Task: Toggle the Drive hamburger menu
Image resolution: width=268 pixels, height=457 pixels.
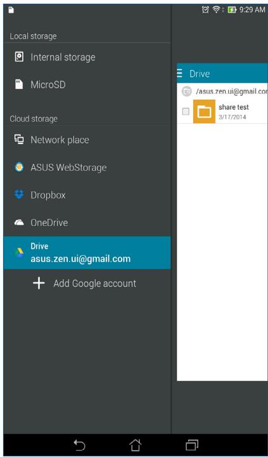Action: tap(179, 74)
